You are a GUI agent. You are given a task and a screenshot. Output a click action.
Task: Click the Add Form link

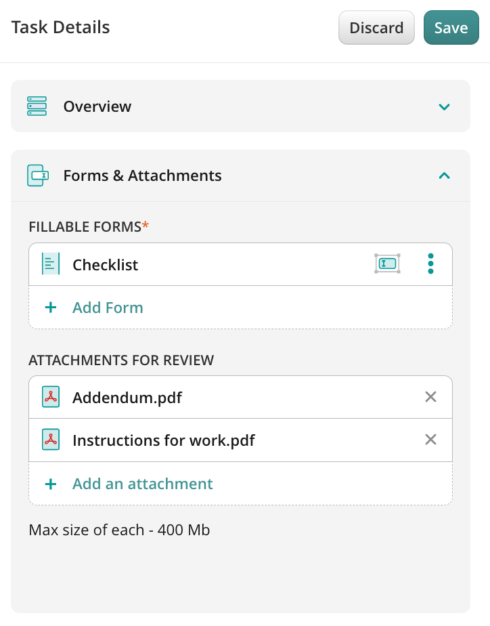108,308
